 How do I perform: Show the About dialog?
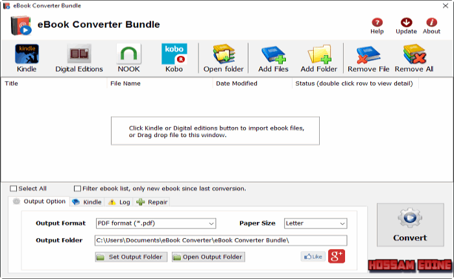click(431, 26)
